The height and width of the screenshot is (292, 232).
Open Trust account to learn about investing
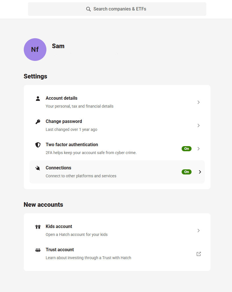point(60,250)
